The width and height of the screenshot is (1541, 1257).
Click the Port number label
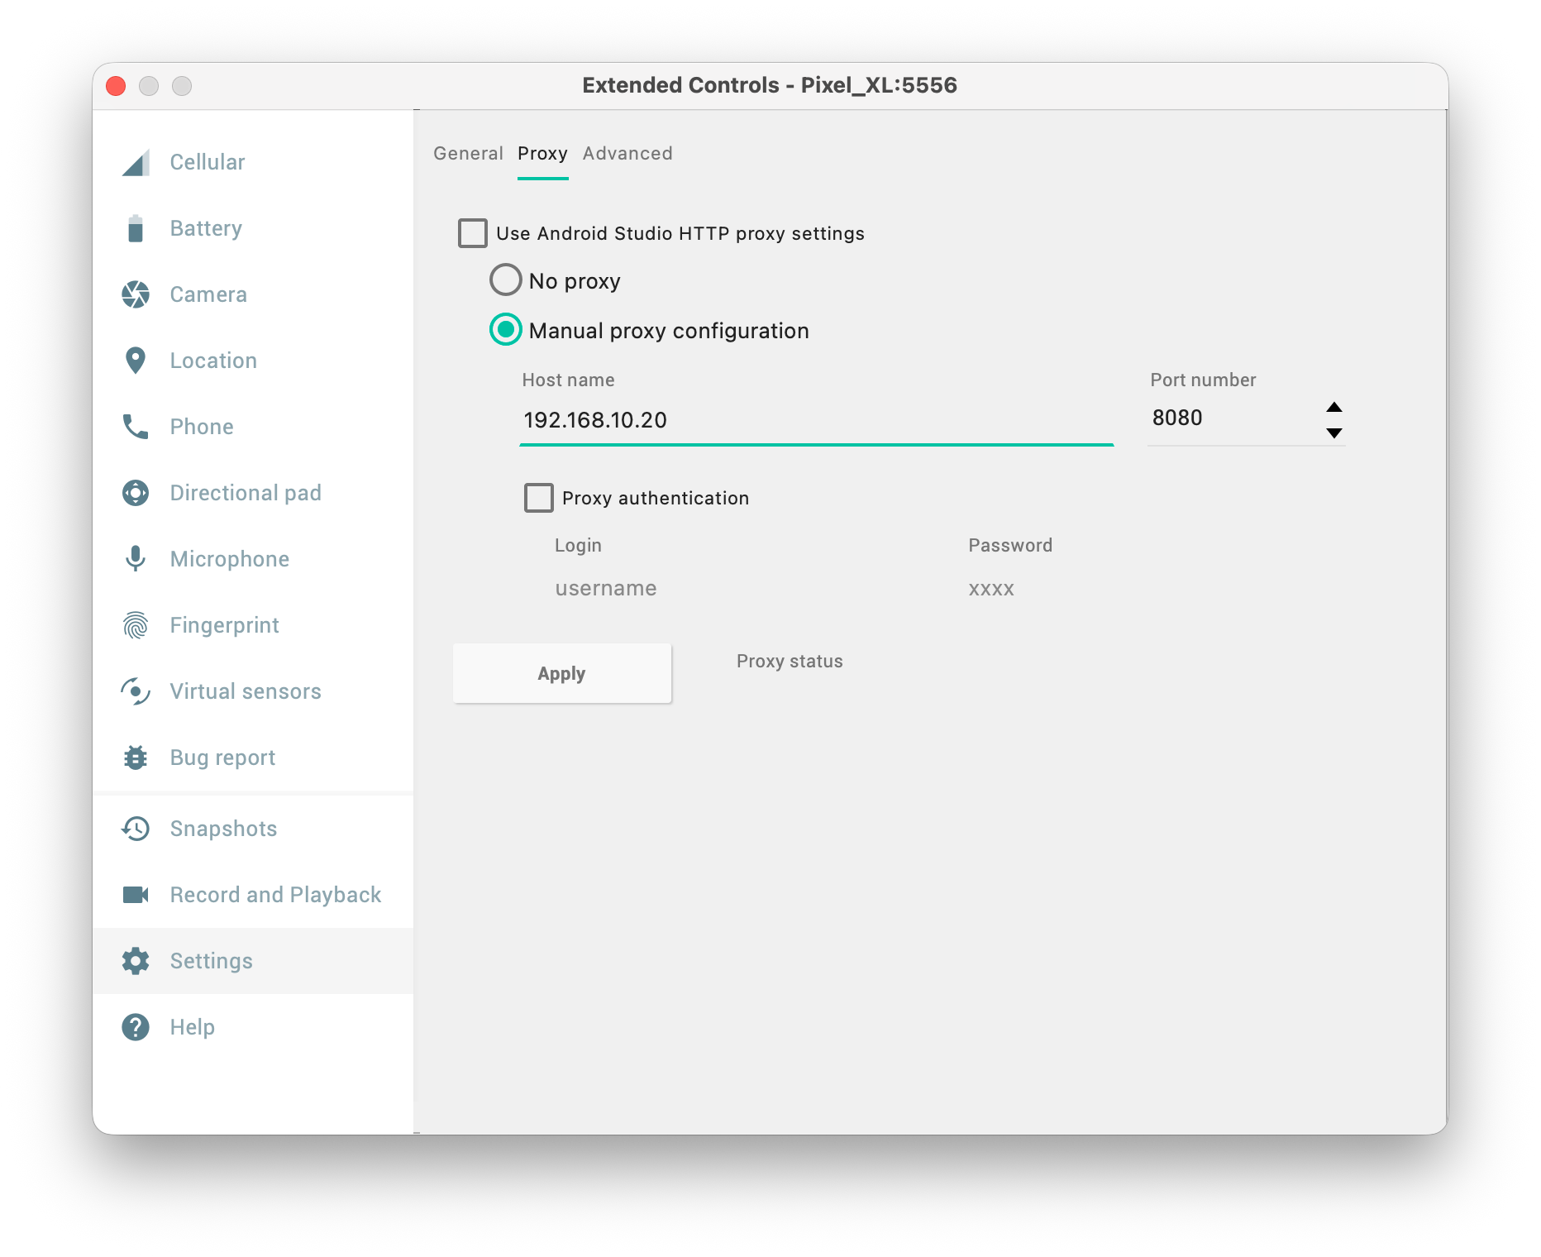tap(1203, 380)
